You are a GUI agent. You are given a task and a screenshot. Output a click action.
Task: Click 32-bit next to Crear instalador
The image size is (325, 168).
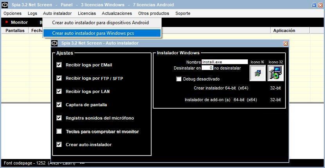(x=275, y=88)
